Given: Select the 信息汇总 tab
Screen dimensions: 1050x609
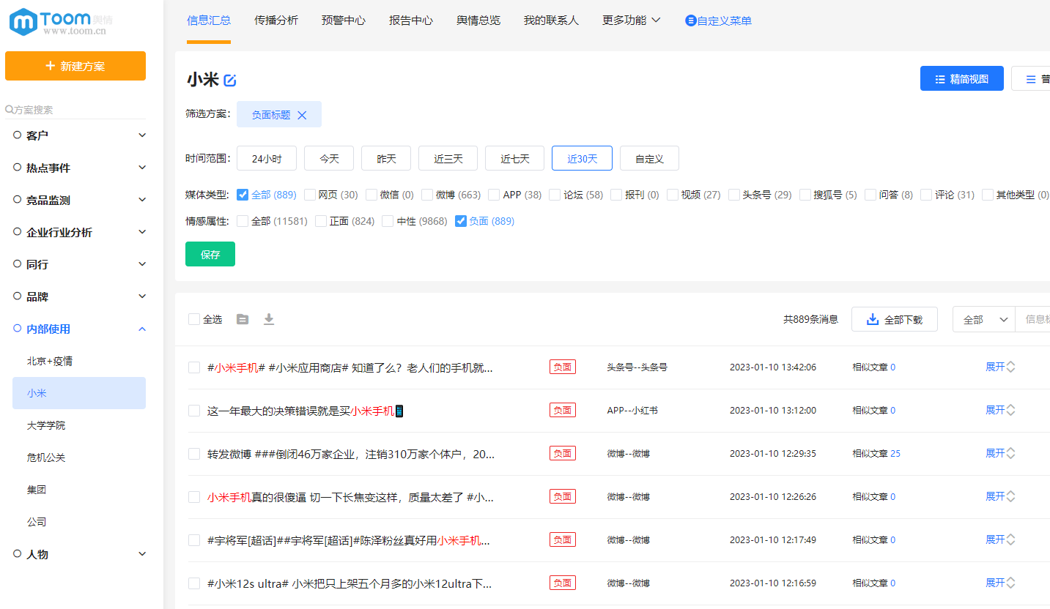Looking at the screenshot, I should (x=209, y=20).
